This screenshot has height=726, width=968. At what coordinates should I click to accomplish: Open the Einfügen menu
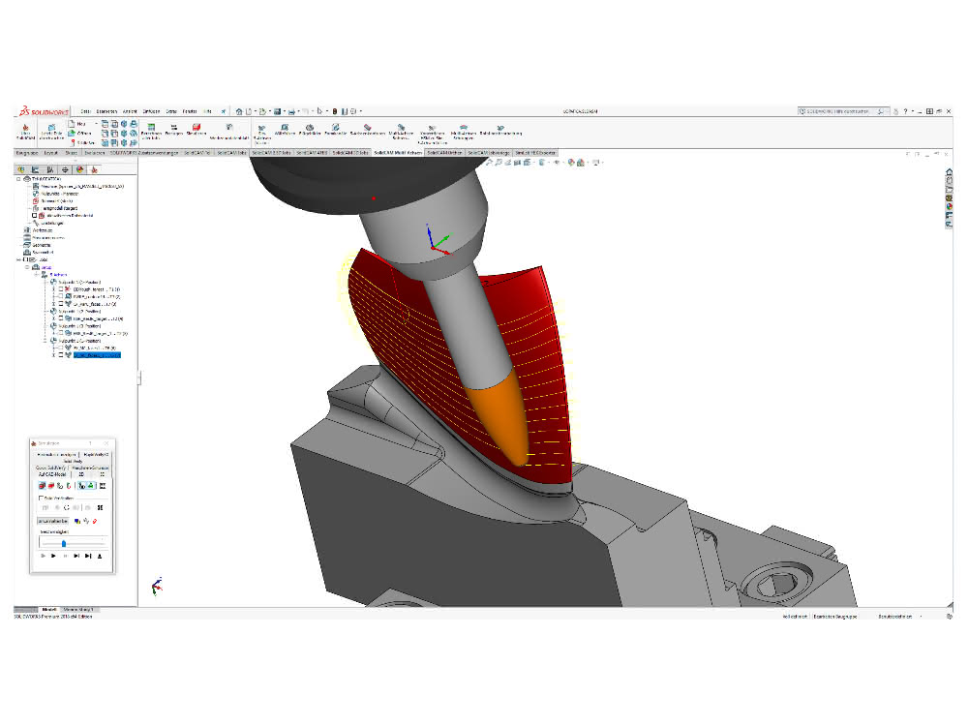[x=151, y=111]
